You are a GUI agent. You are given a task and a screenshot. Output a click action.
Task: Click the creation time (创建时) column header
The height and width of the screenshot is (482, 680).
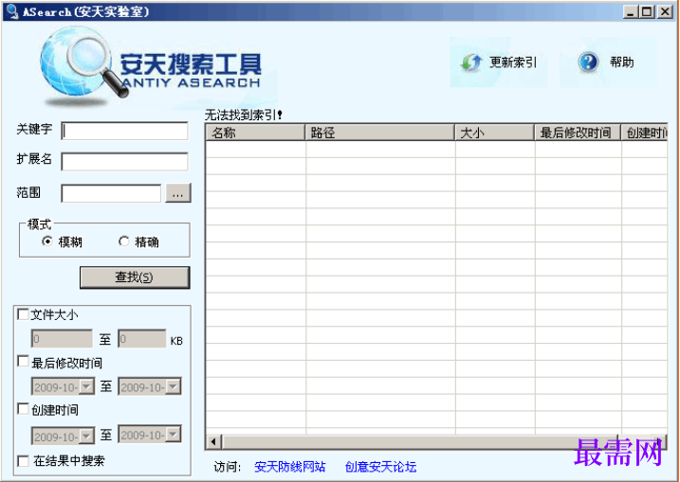[645, 133]
